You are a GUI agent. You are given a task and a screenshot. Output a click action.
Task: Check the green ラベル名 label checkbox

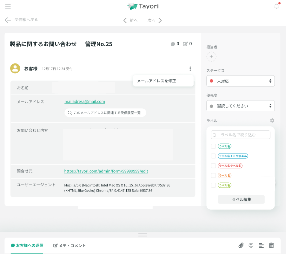[213, 146]
